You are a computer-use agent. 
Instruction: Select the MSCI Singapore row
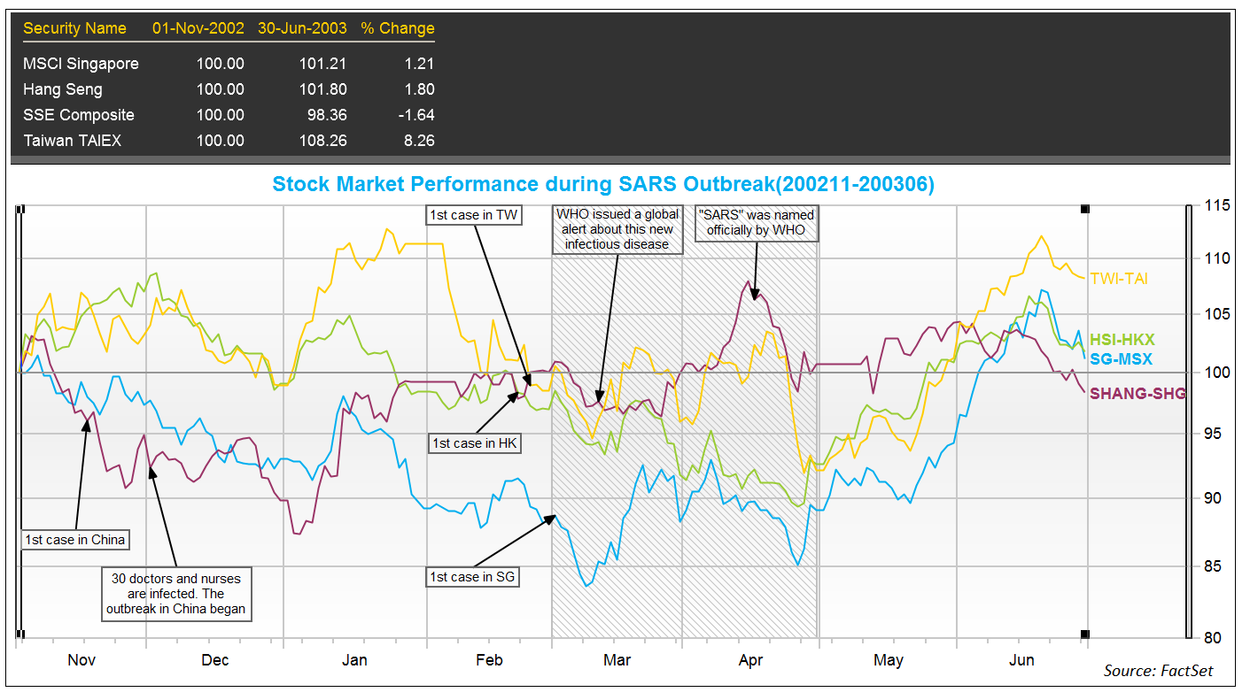click(x=81, y=64)
